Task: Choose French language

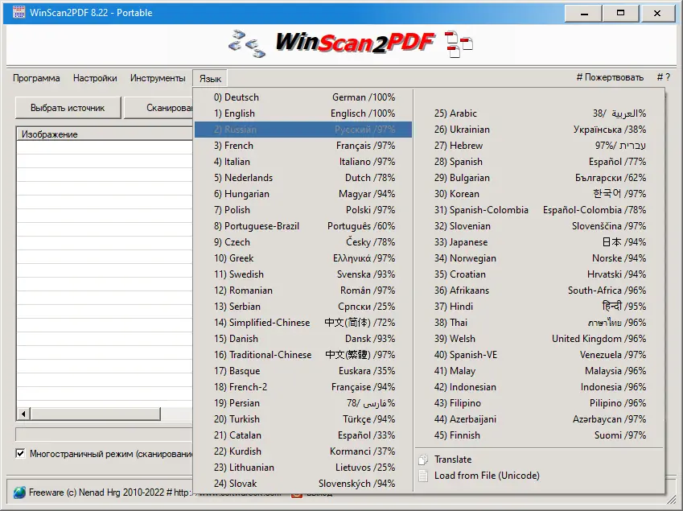Action: (x=303, y=146)
